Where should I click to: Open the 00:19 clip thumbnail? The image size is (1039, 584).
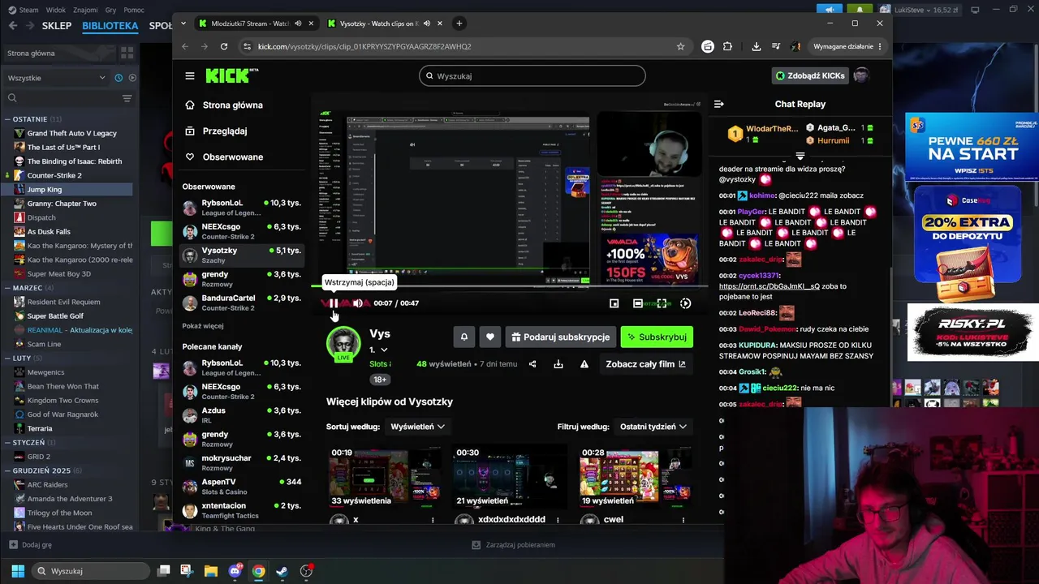384,475
